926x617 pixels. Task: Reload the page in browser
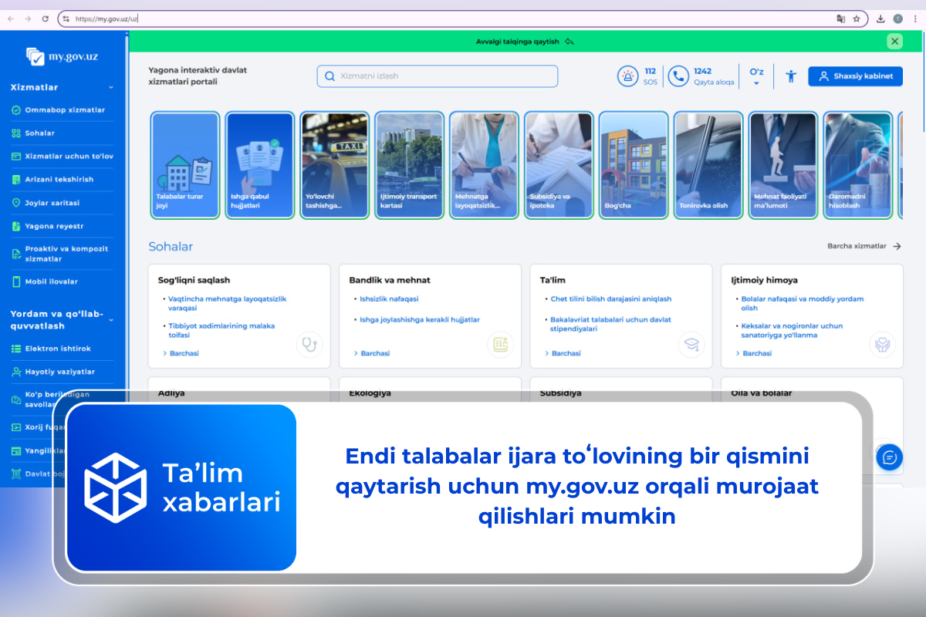click(45, 19)
